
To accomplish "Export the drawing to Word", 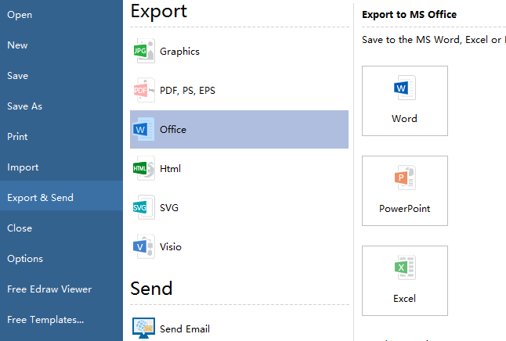I will 405,101.
